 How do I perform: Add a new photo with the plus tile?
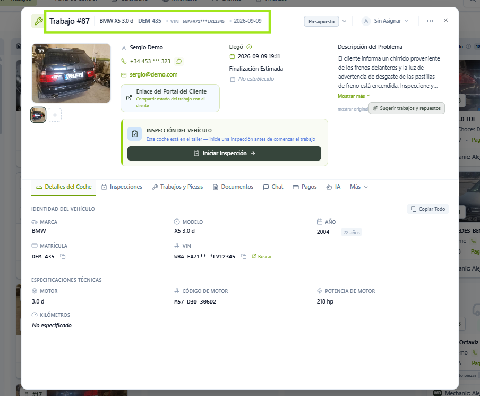55,115
